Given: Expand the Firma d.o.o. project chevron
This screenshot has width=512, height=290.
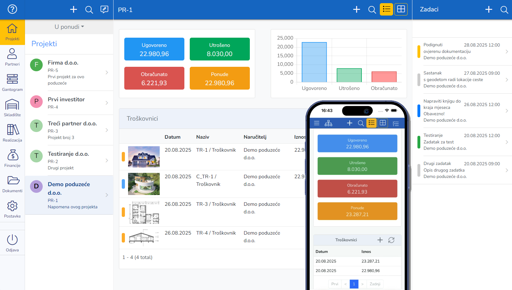Looking at the screenshot, I should point(107,72).
